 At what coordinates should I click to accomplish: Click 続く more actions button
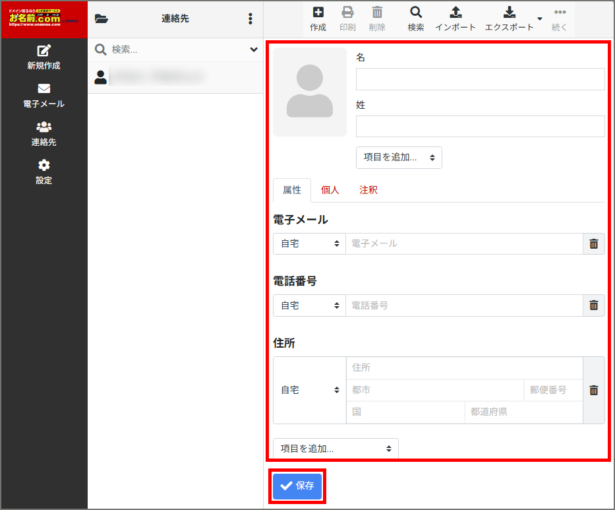(x=560, y=19)
